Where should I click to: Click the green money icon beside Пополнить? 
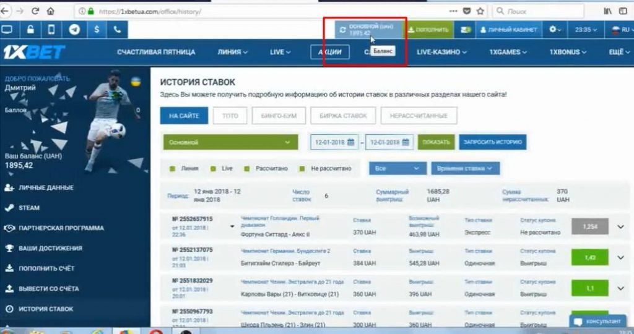(466, 30)
